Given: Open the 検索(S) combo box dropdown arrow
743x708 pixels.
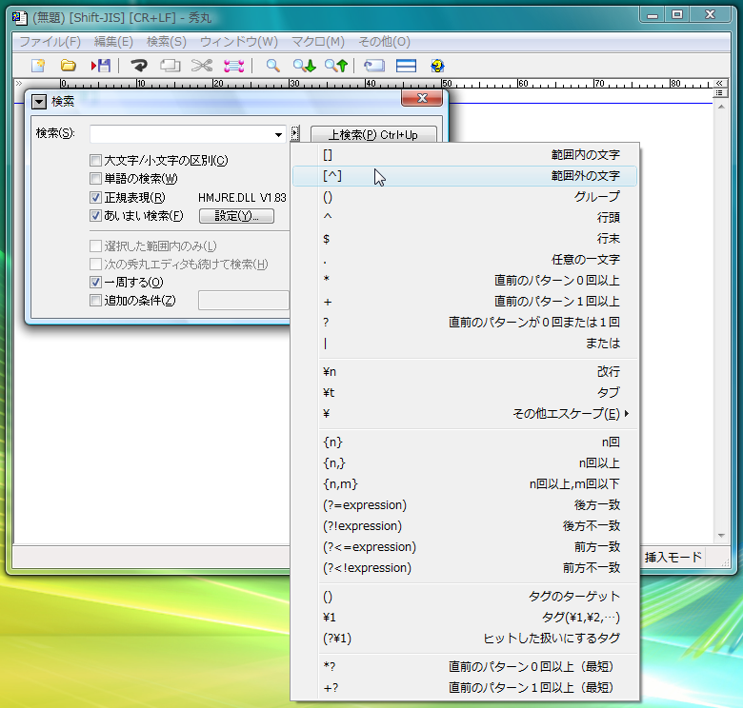Looking at the screenshot, I should coord(278,134).
